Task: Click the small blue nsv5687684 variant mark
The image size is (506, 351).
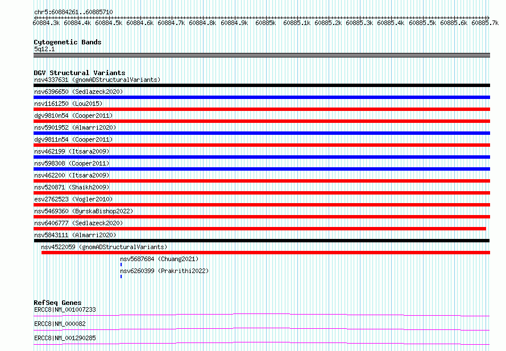Action: pos(121,265)
